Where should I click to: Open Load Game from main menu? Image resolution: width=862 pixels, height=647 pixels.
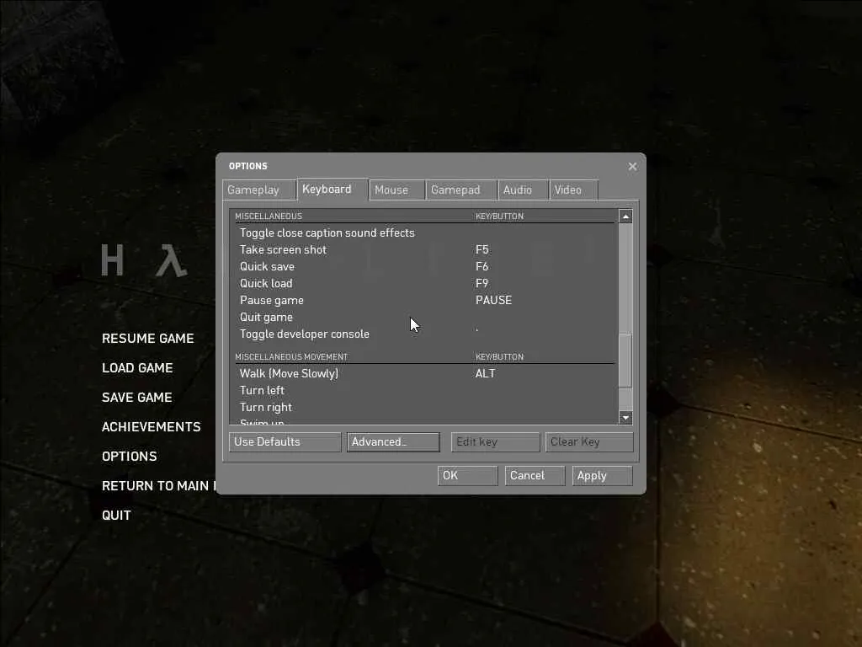(137, 368)
